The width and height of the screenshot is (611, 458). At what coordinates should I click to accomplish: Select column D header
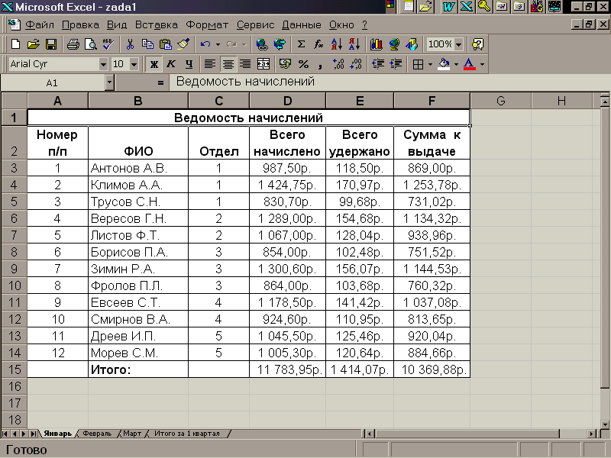(288, 101)
